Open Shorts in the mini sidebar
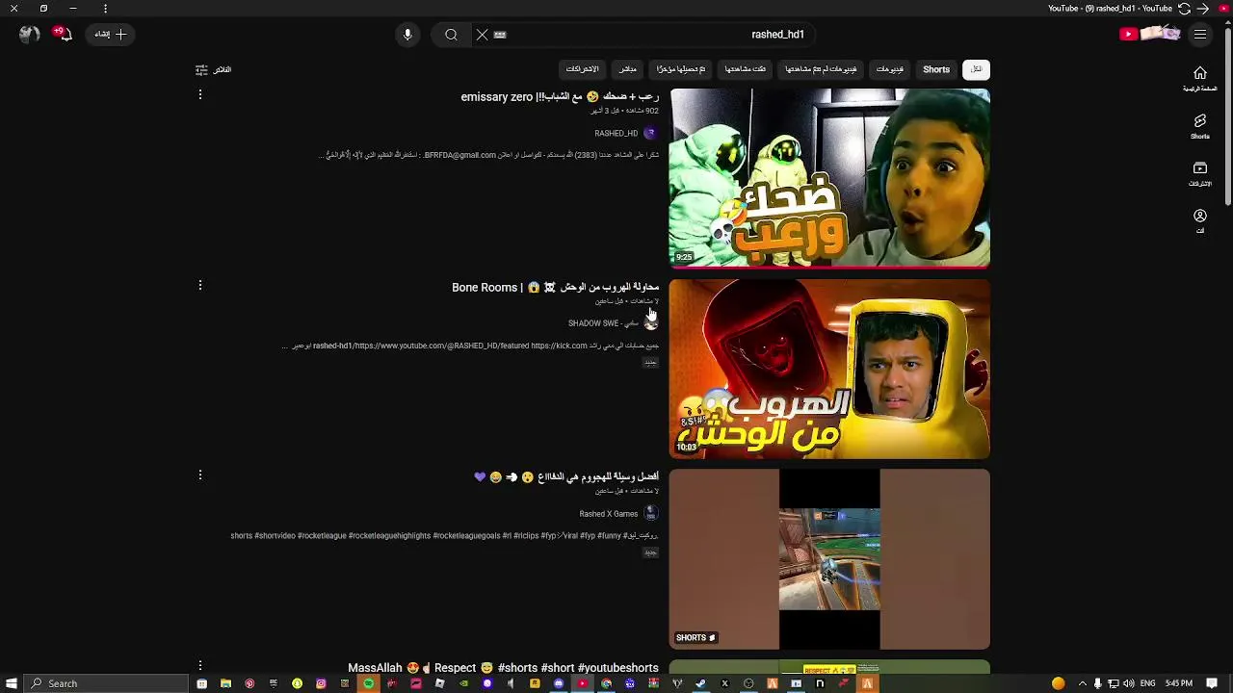The image size is (1233, 693). [x=1200, y=126]
